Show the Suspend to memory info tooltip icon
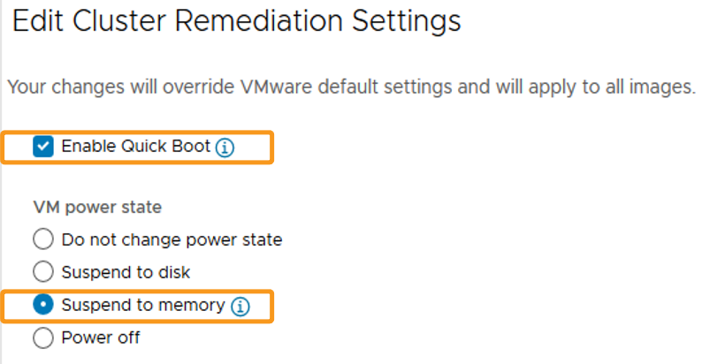 pos(240,307)
